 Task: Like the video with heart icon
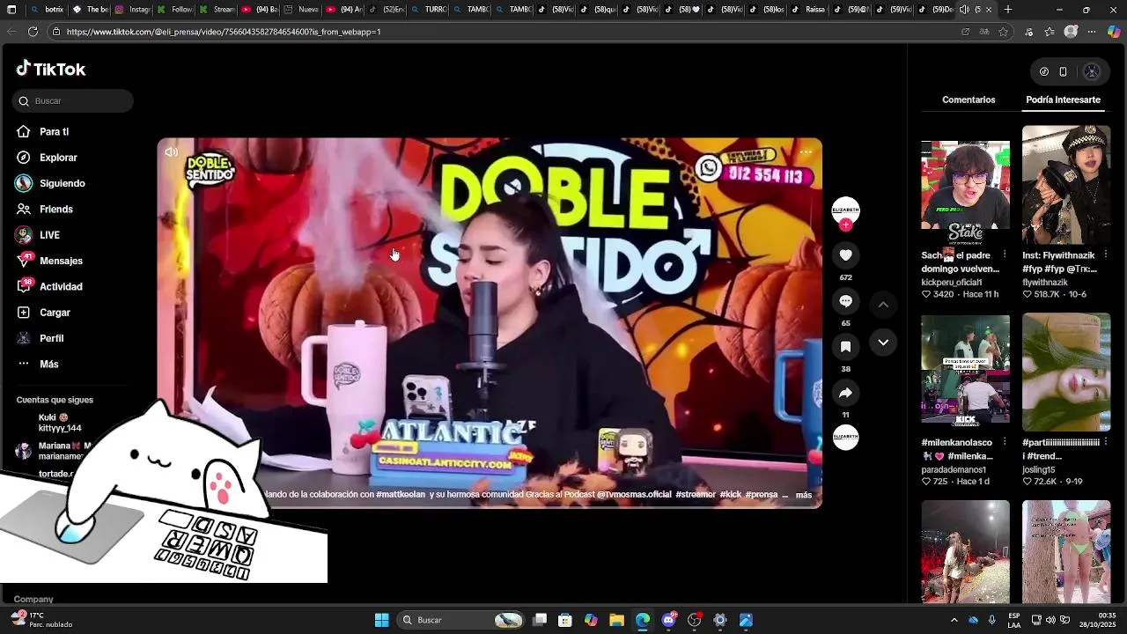tap(845, 255)
